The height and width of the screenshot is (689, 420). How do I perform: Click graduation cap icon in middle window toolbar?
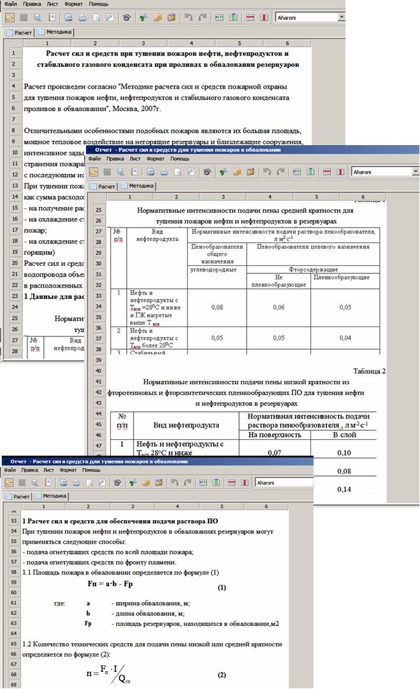tap(207, 172)
